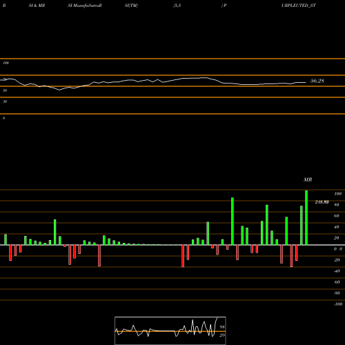Click the tallest green bar at far right
The height and width of the screenshot is (345, 345).
306,217
